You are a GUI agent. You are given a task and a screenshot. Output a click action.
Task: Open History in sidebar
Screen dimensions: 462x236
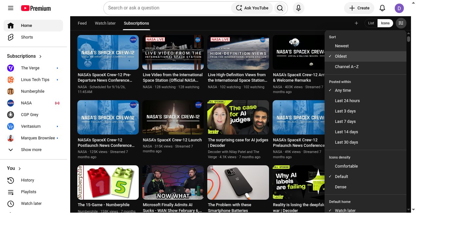pos(28,180)
